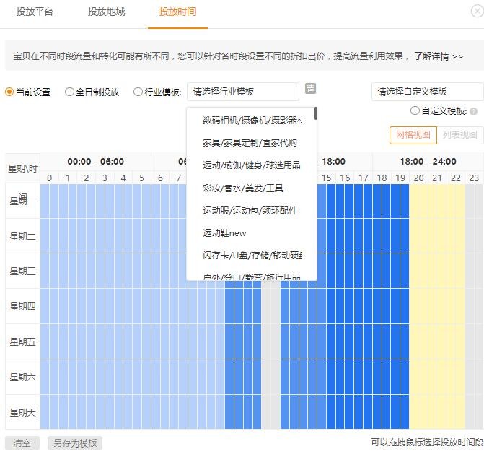Click hour 23 column header
This screenshot has width=484, height=462.
click(474, 178)
